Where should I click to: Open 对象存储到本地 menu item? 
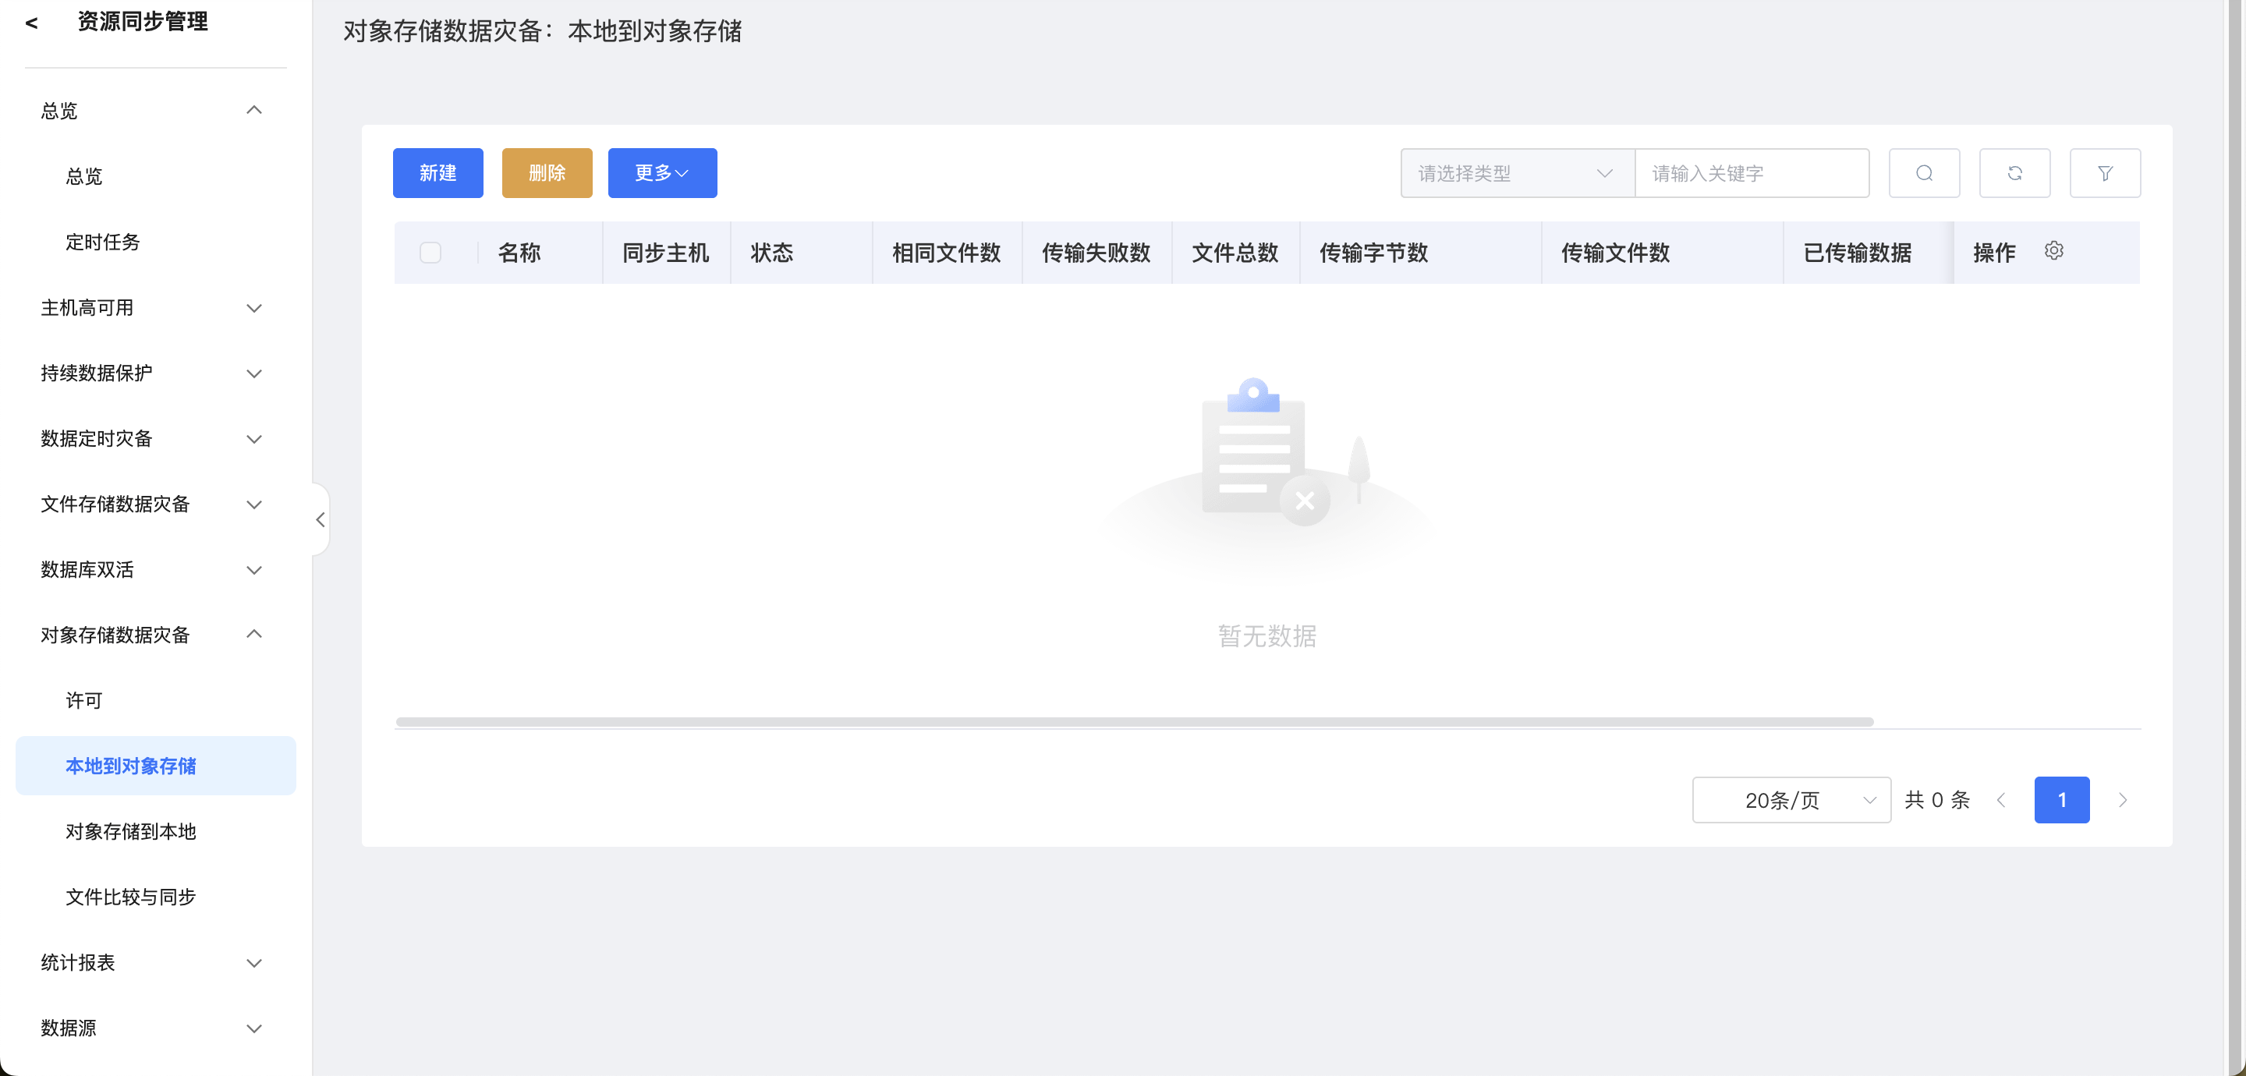[131, 831]
